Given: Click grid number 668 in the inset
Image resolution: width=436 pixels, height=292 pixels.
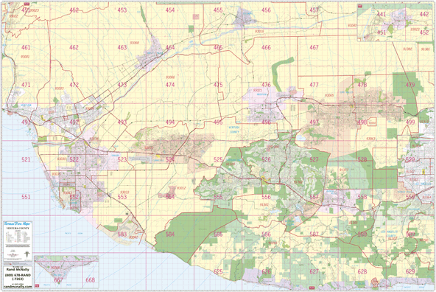Looking at the screenshot, I should (x=90, y=279).
